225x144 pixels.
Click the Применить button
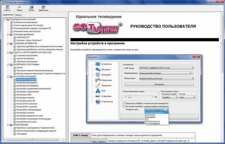point(159,84)
